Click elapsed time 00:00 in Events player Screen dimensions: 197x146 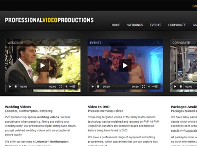click(x=106, y=86)
